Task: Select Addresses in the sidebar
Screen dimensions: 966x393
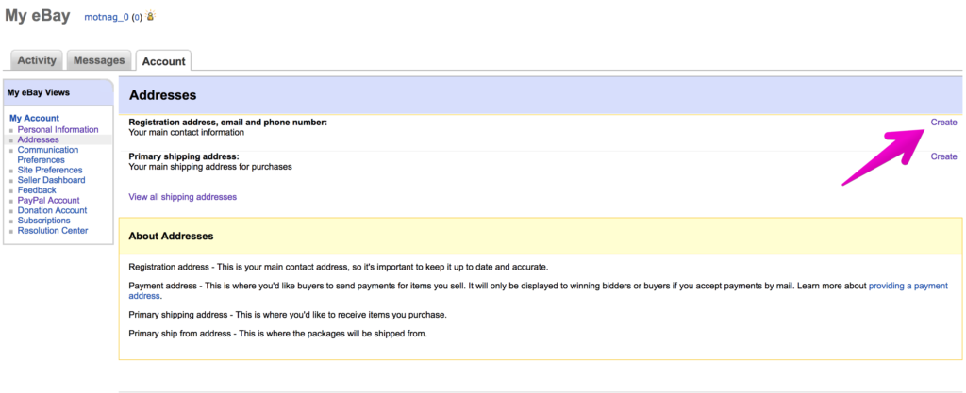Action: pos(38,139)
